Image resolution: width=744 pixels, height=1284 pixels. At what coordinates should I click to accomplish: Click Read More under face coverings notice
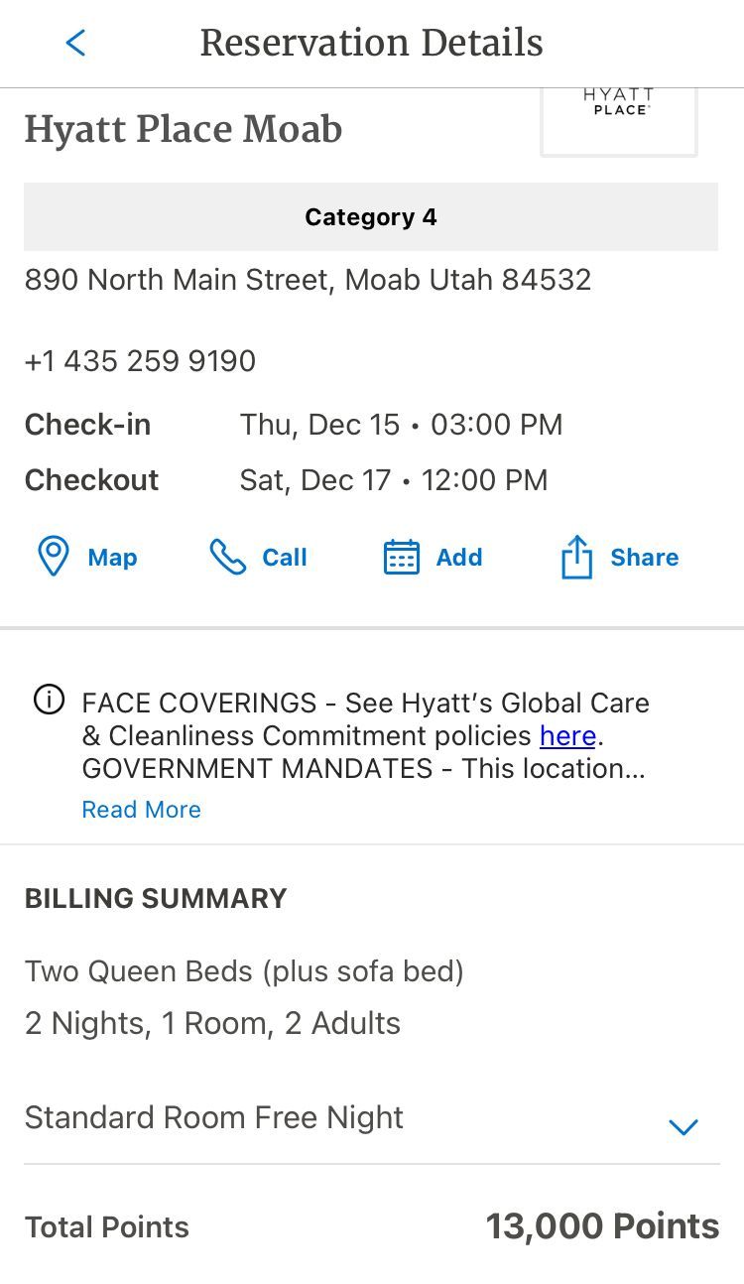click(141, 810)
